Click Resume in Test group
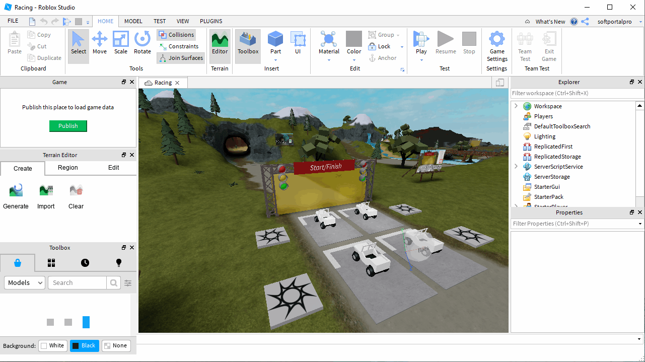The height and width of the screenshot is (362, 645). coord(446,43)
